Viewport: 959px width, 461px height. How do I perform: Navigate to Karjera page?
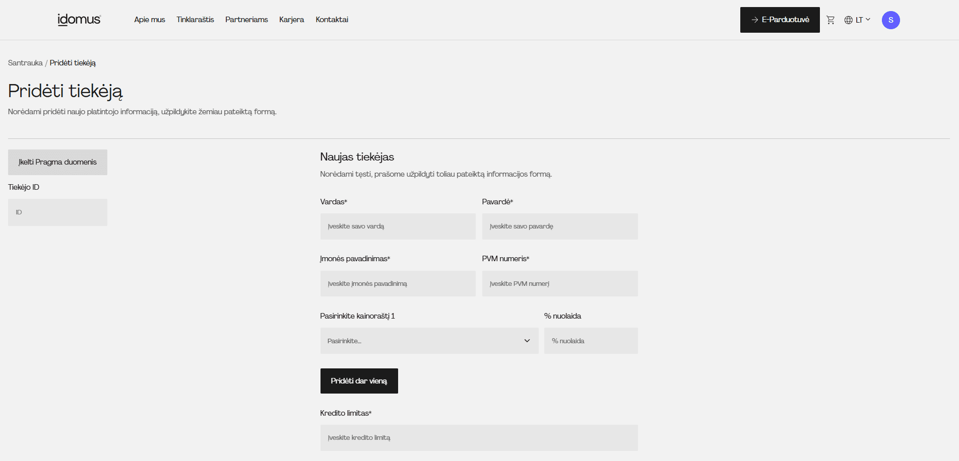[x=291, y=20]
